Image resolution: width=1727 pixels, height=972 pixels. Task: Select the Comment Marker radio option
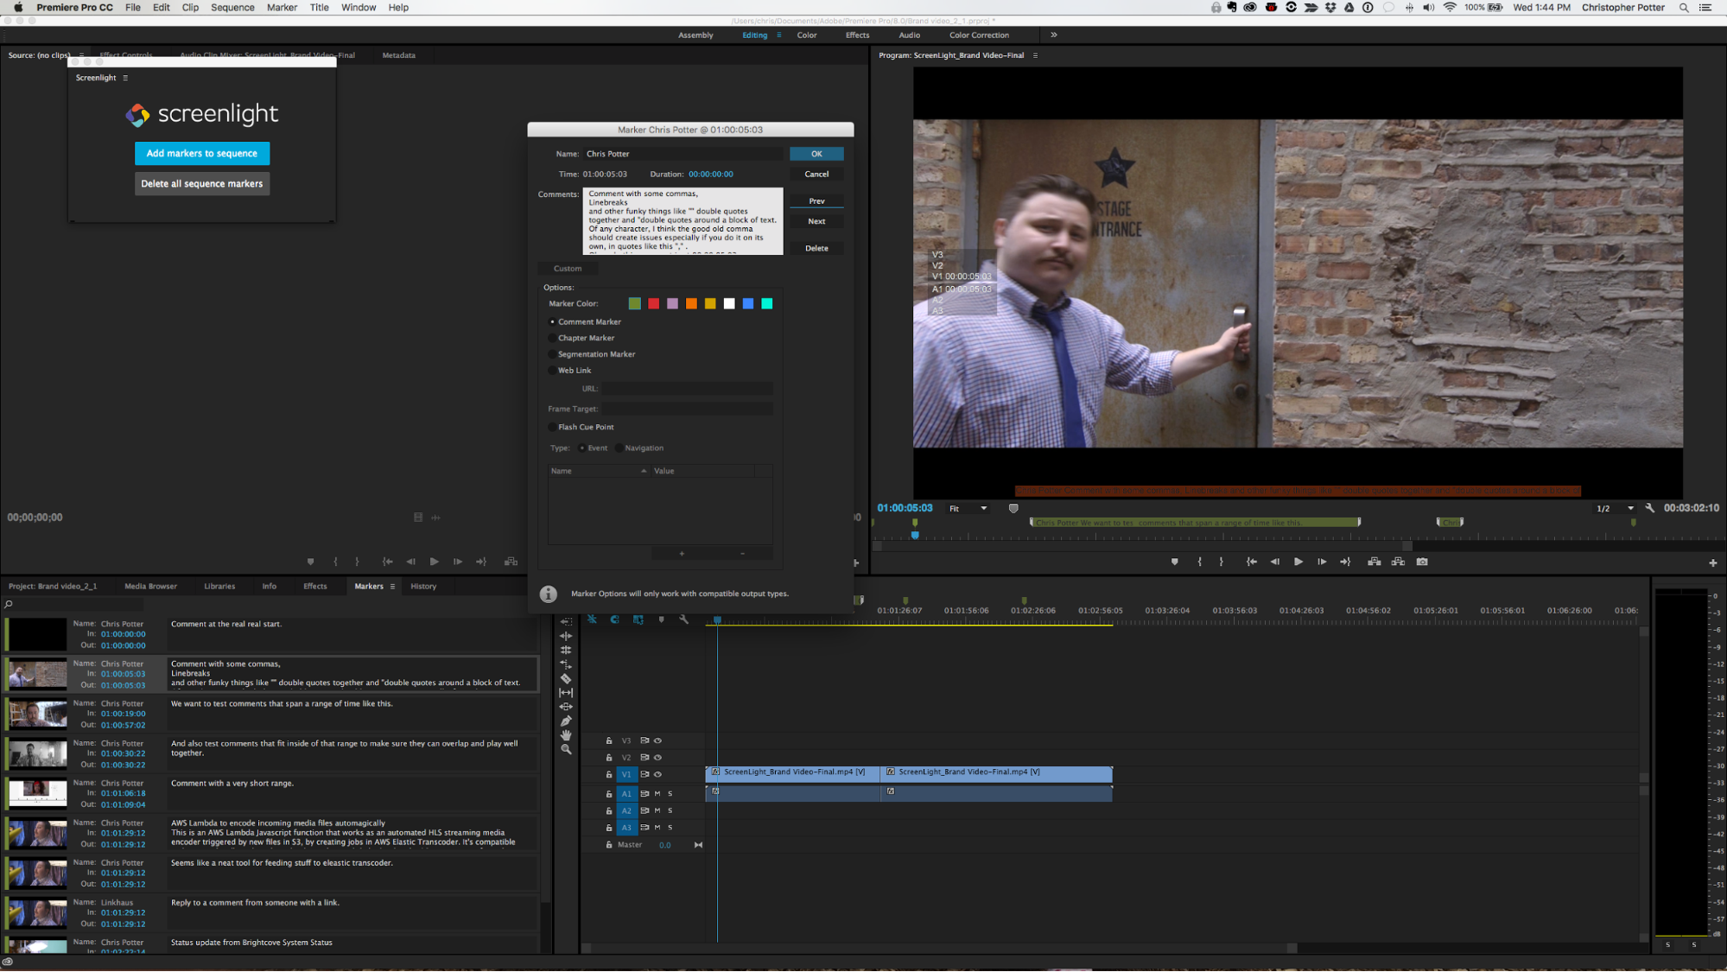[x=553, y=321]
